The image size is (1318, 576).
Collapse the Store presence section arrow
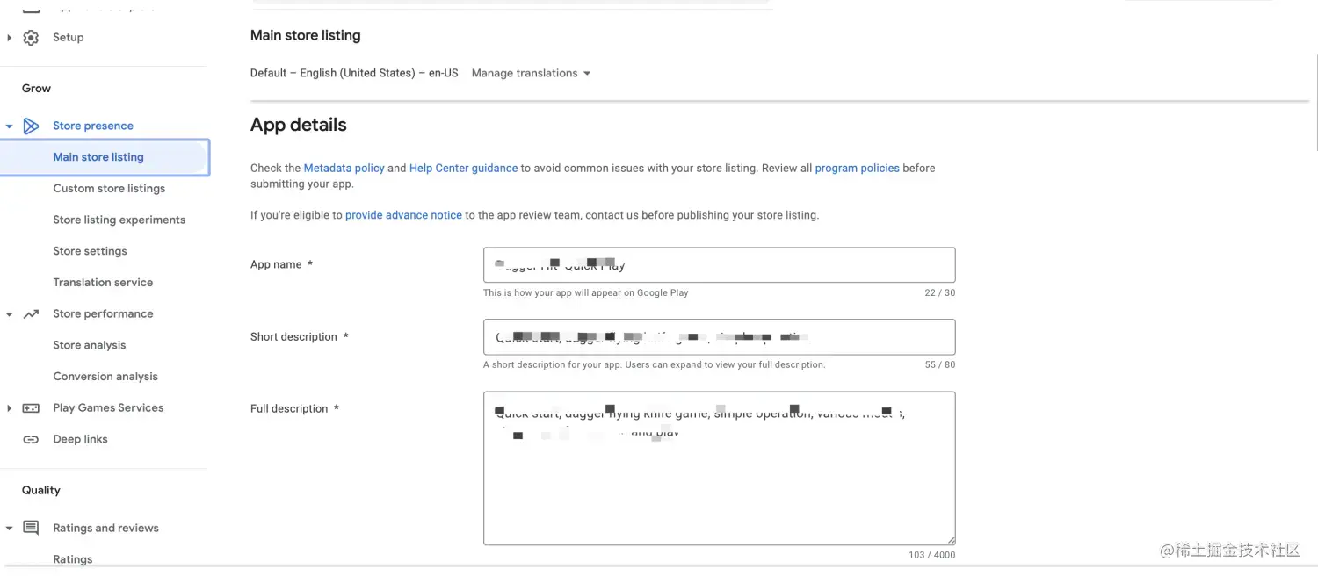pos(9,126)
